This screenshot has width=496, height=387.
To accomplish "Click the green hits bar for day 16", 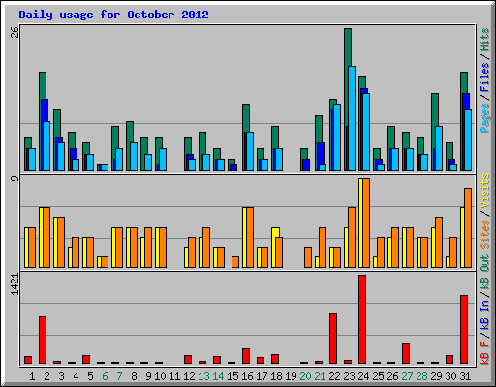I will 246,118.
